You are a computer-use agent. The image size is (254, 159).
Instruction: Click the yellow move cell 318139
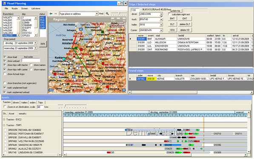(151, 79)
